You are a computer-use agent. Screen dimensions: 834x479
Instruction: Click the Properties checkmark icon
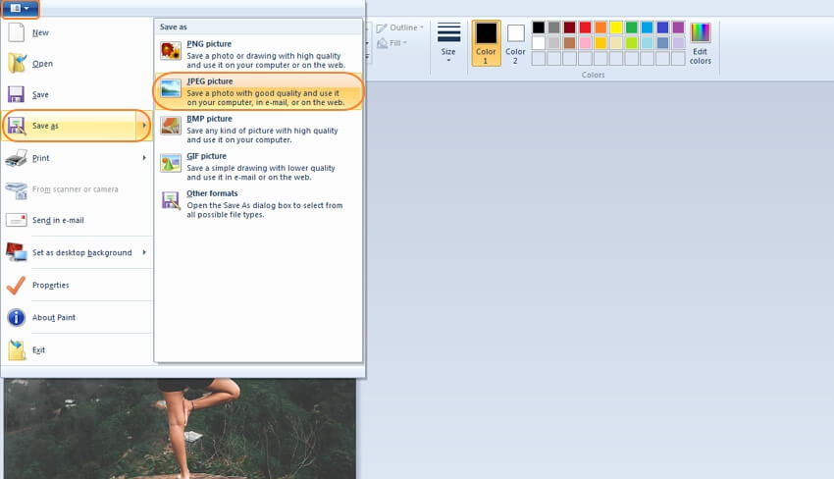pos(16,286)
